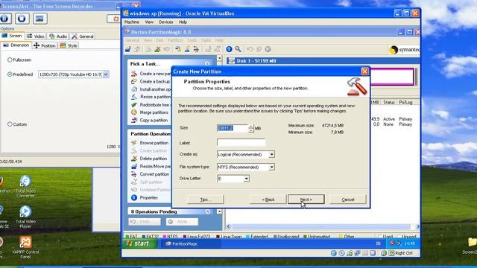
Task: Click the pause button in Screen2Avi
Action: [5, 19]
